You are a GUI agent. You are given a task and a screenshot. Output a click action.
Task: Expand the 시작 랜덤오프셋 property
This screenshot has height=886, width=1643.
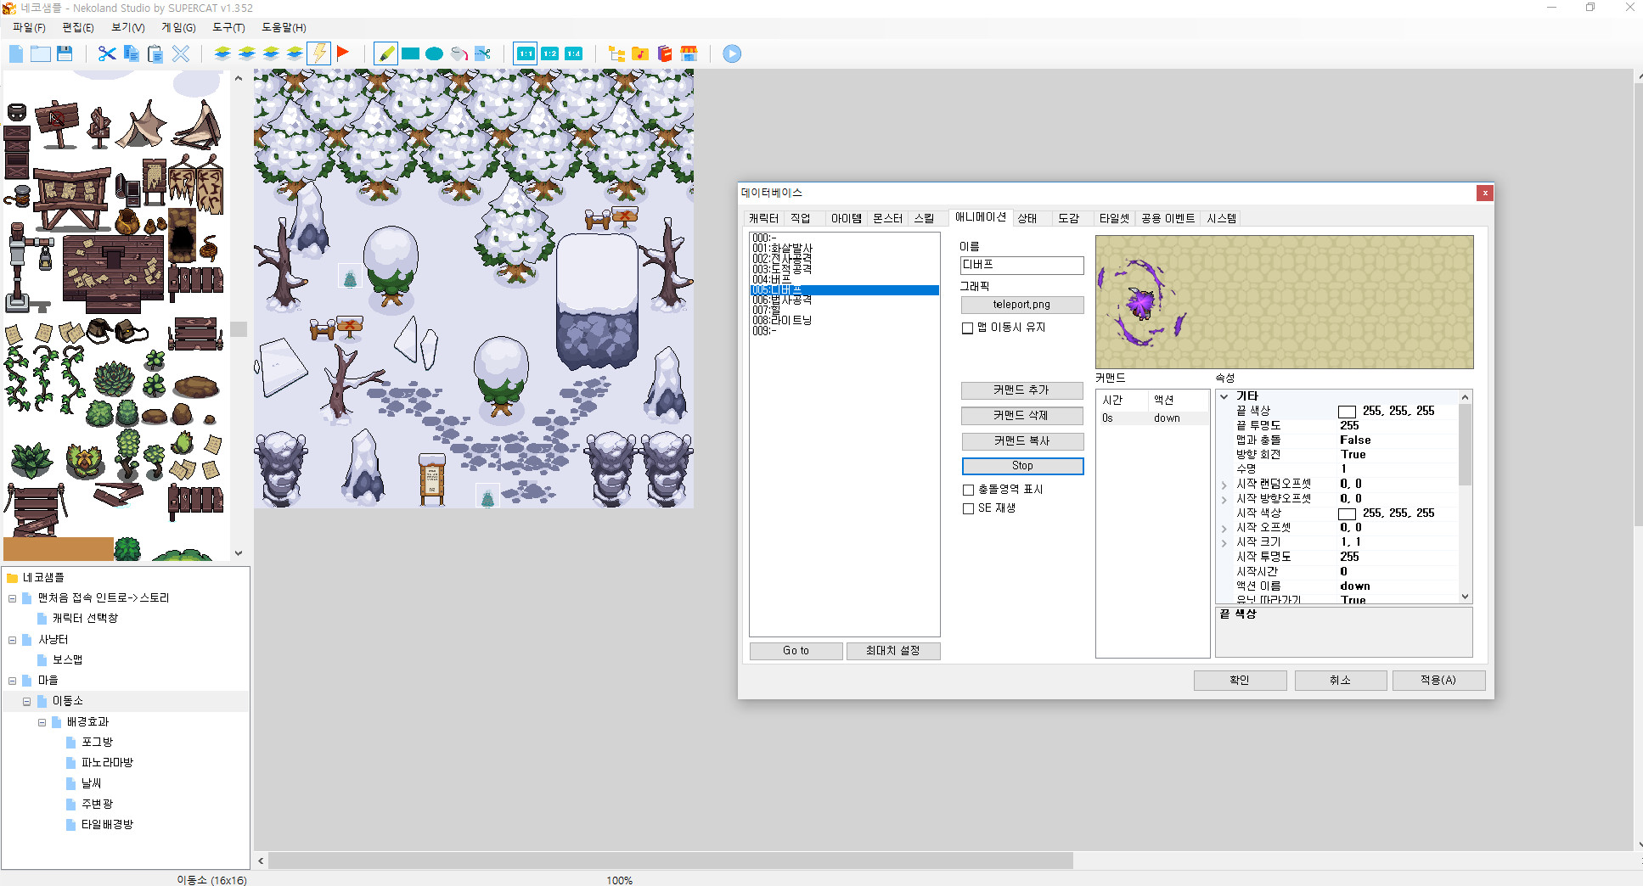click(x=1224, y=483)
